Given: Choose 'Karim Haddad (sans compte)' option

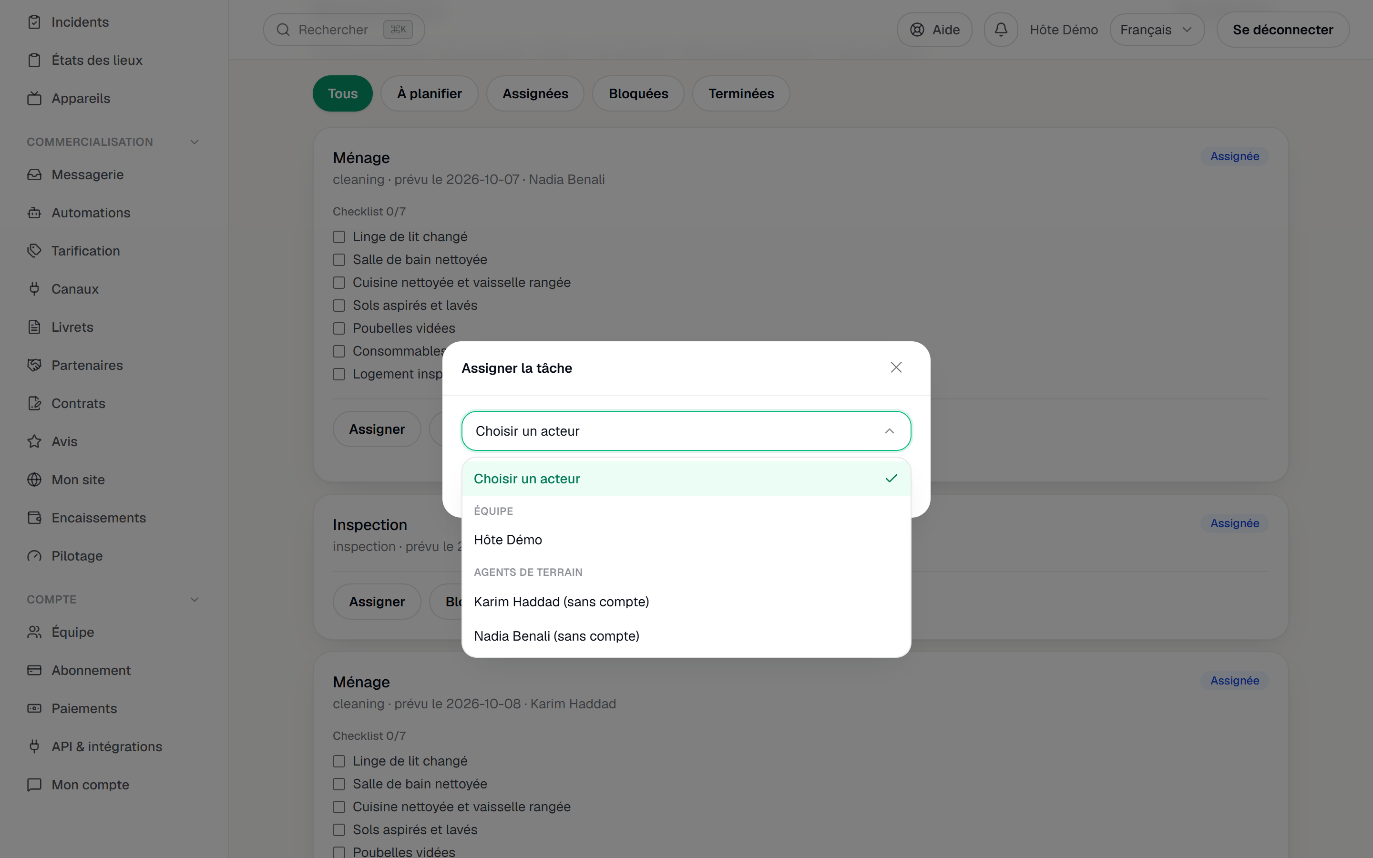Looking at the screenshot, I should pos(686,602).
